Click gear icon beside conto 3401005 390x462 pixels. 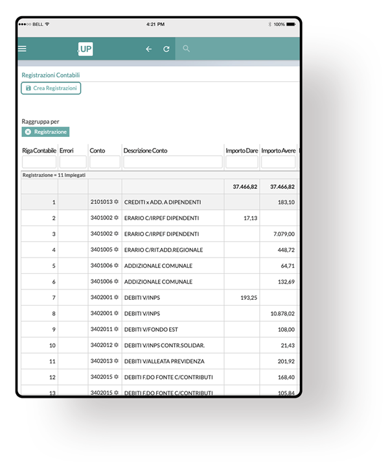pyautogui.click(x=117, y=250)
